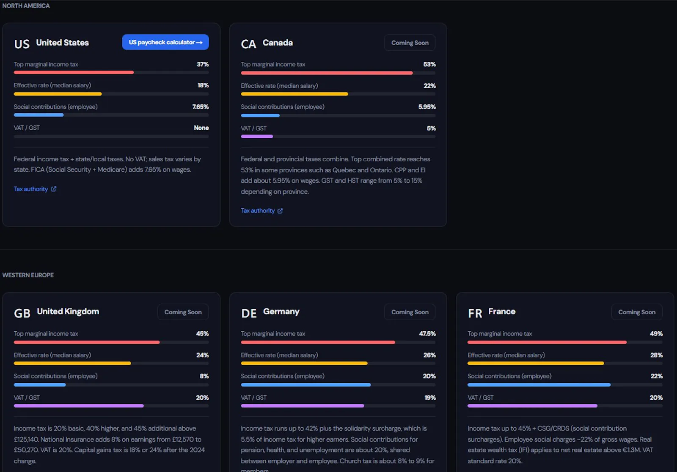This screenshot has width=677, height=472.
Task: Click the 5.95% social contributions value
Action: [427, 107]
